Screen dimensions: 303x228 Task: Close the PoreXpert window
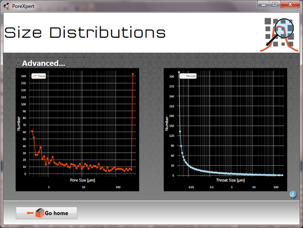pos(290,5)
